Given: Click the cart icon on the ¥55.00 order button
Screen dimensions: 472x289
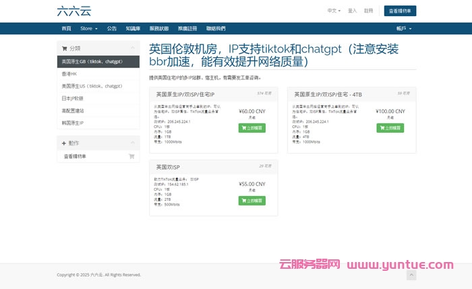Looking at the screenshot, I should point(244,201).
